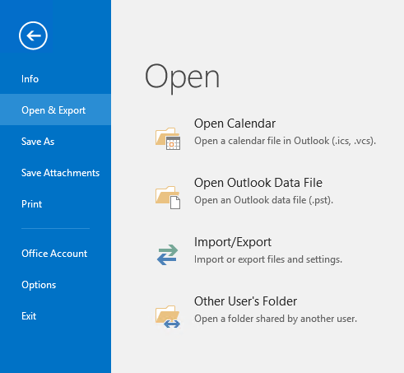
Task: Click the Import/Export arrows icon
Action: pos(168,254)
